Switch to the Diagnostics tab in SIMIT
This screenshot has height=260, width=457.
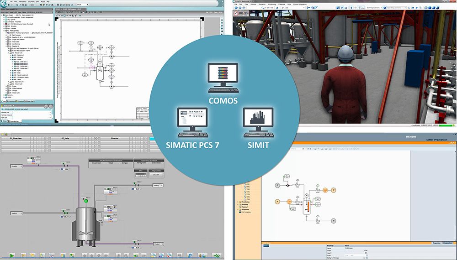pyautogui.click(x=447, y=243)
